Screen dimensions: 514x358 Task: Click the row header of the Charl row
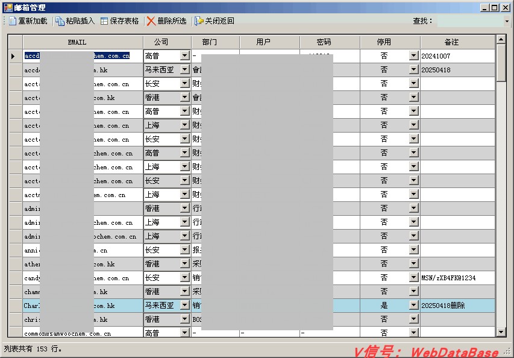pos(16,306)
